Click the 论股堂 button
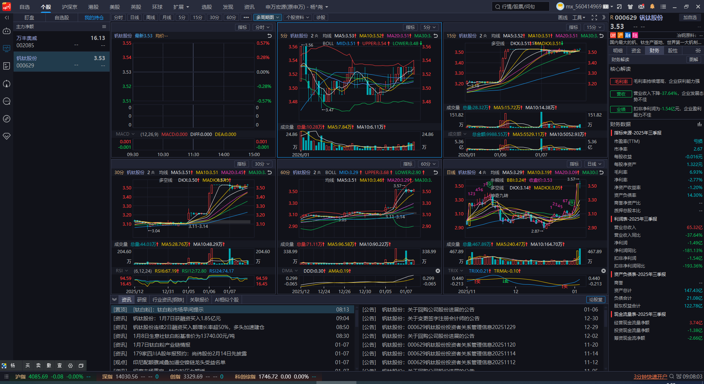Screen dimensions: 704x384 click(x=596, y=300)
